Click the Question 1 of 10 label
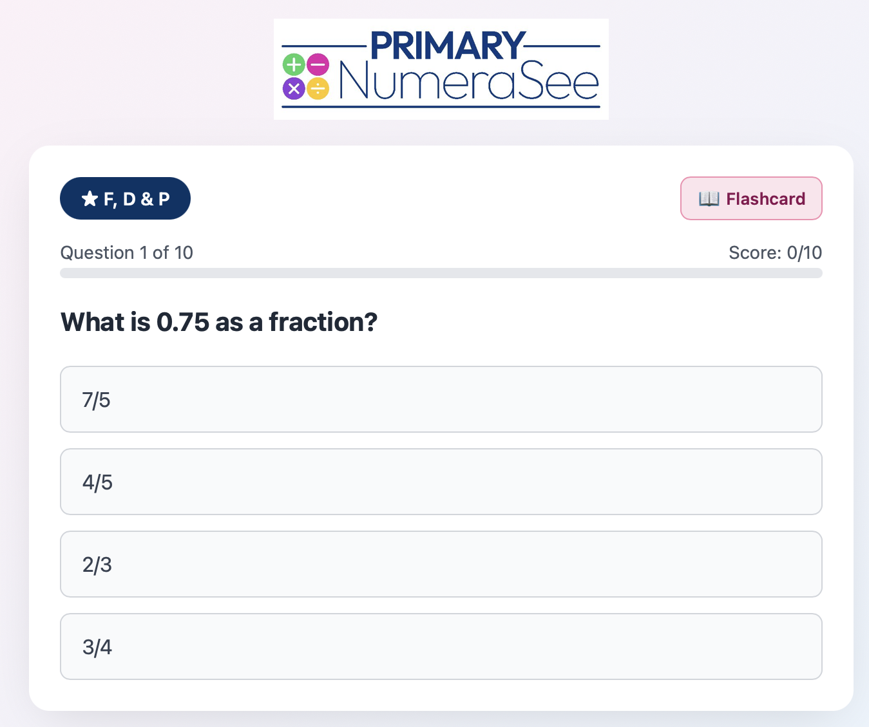869x727 pixels. click(x=126, y=252)
